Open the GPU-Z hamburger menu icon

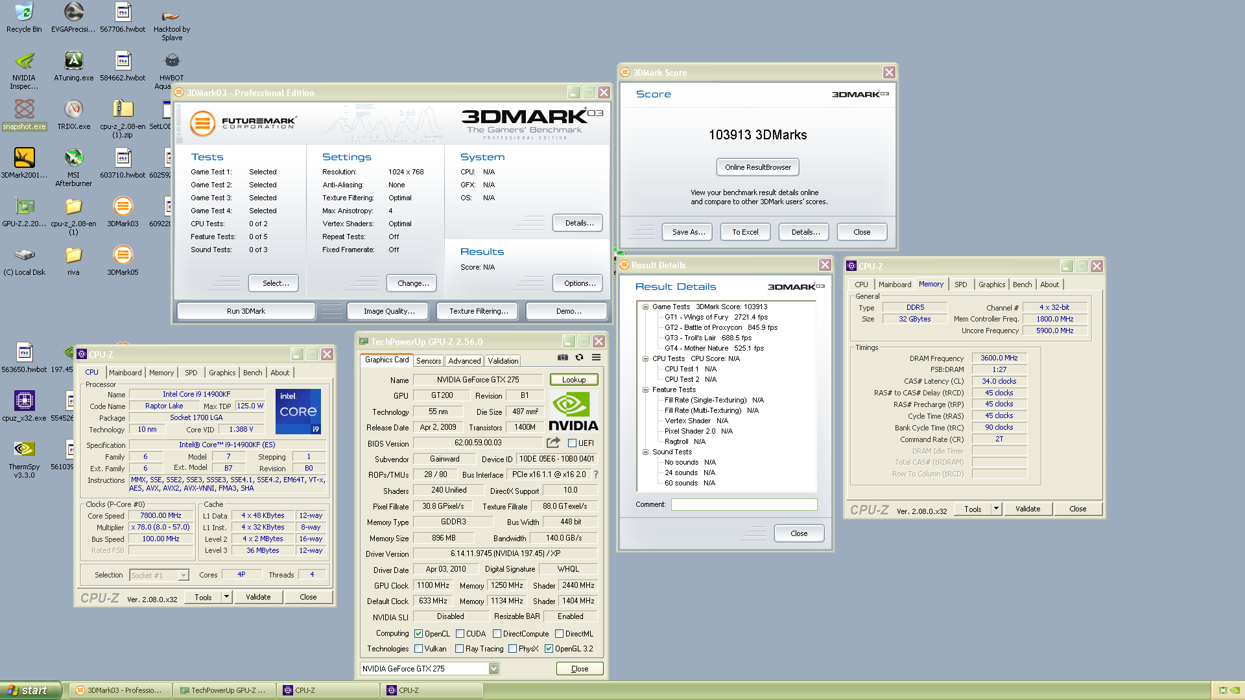click(x=596, y=357)
